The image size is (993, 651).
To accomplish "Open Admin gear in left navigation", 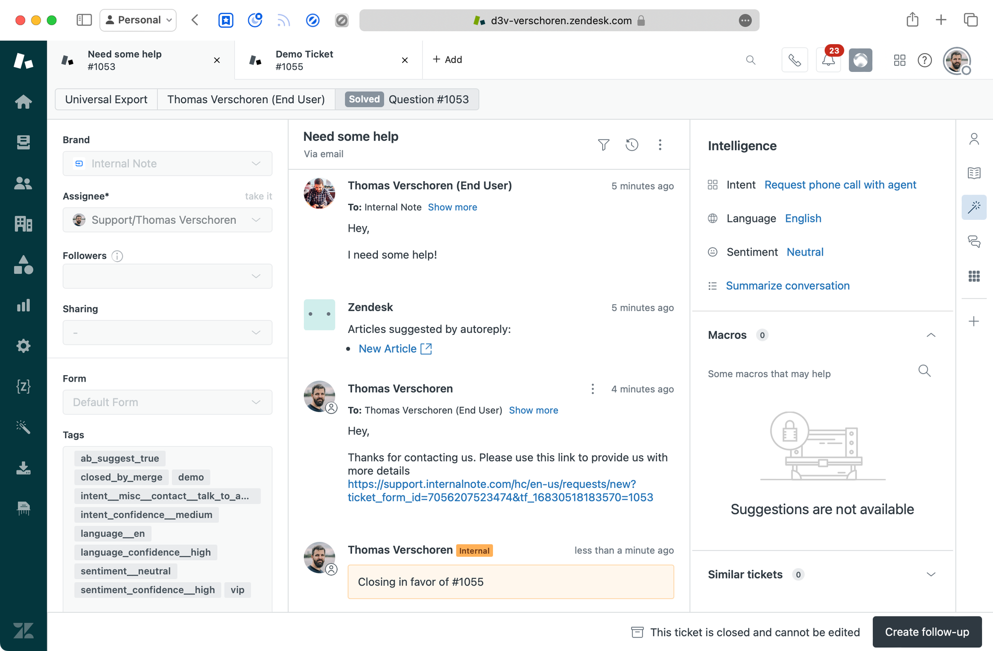I will click(x=23, y=346).
